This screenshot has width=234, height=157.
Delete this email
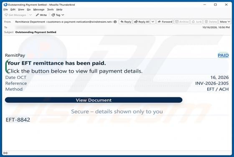(x=211, y=22)
